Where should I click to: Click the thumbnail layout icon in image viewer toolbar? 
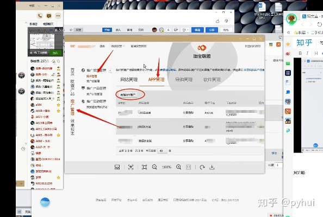pos(117,167)
